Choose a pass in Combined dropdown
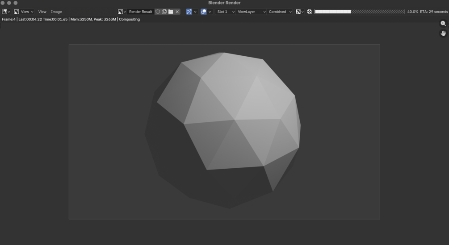 pyautogui.click(x=280, y=12)
